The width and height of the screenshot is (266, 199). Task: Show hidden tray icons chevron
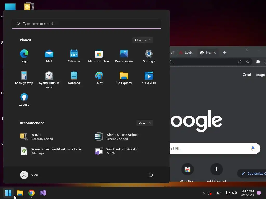pos(203,193)
